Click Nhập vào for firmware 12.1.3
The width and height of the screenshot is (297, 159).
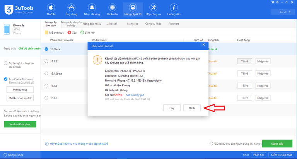263,61
